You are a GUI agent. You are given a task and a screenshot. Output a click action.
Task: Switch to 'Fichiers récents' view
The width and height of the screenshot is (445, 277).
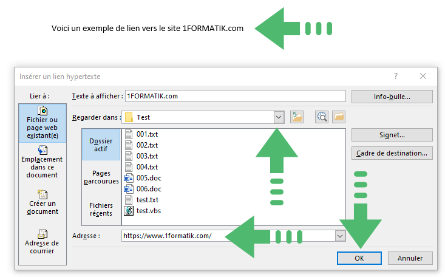tap(101, 209)
